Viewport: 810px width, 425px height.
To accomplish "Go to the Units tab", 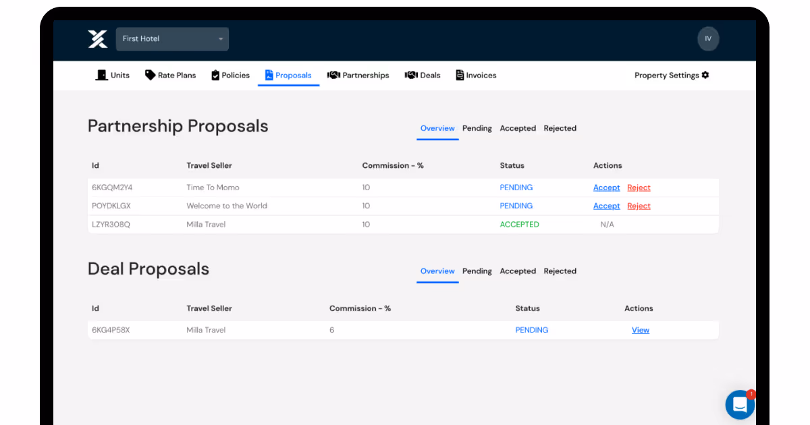I will pyautogui.click(x=113, y=75).
